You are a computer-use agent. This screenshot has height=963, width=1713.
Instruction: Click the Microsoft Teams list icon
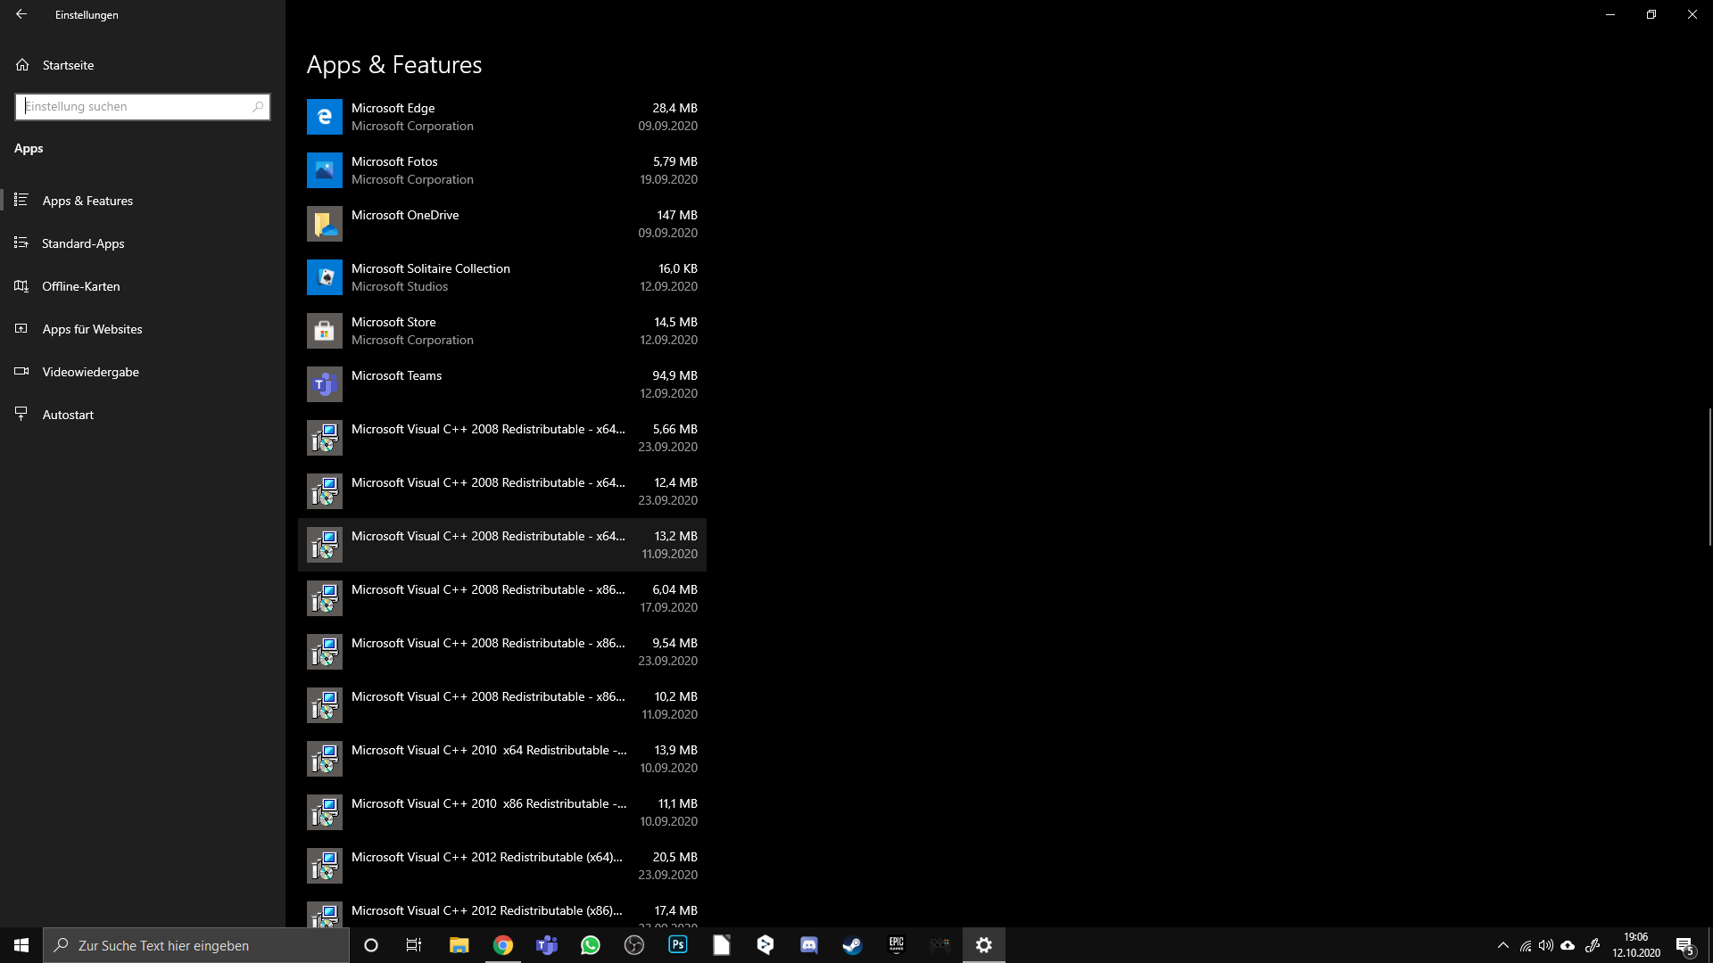(x=324, y=384)
